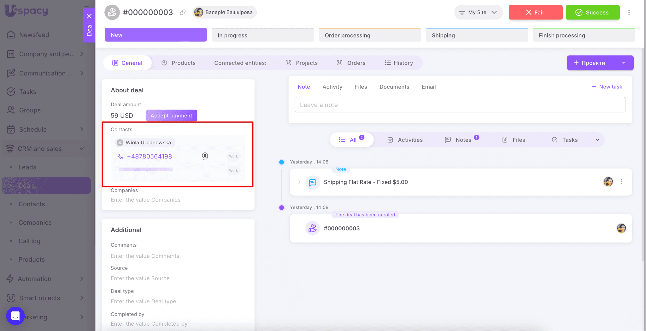Click the deal icon in created event
Screen dimensions: 646x331
tap(312, 228)
